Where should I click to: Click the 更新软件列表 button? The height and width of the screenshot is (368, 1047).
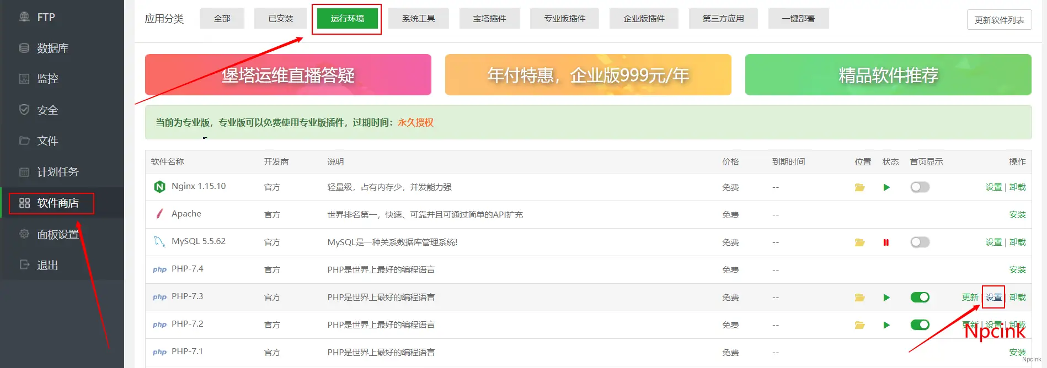(x=1000, y=20)
